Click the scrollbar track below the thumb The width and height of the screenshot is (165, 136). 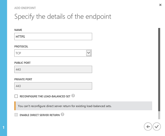coord(159,115)
